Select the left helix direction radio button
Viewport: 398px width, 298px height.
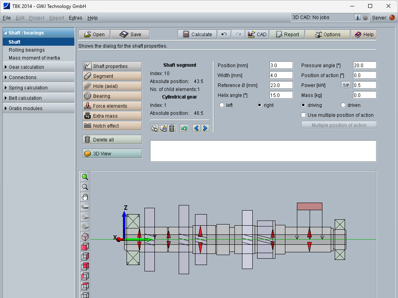222,105
